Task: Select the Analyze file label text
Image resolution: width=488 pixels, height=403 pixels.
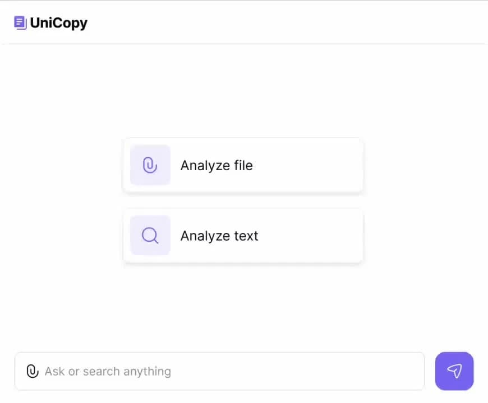Action: 217,166
